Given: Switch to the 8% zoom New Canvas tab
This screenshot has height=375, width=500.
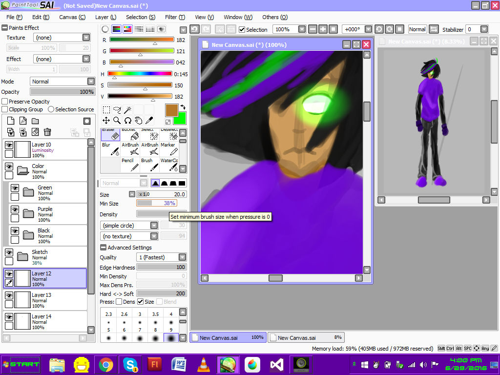Looking at the screenshot, I should point(305,337).
